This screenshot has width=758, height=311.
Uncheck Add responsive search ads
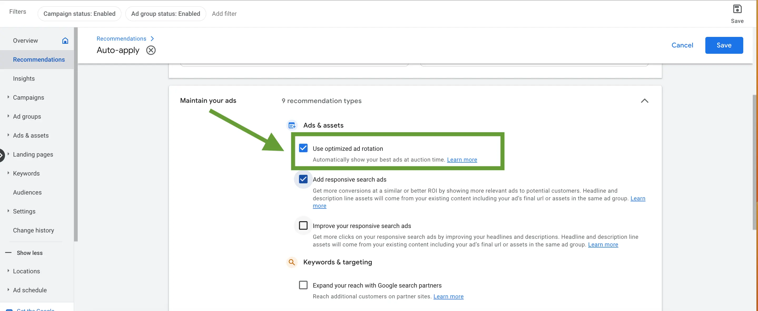coord(303,179)
